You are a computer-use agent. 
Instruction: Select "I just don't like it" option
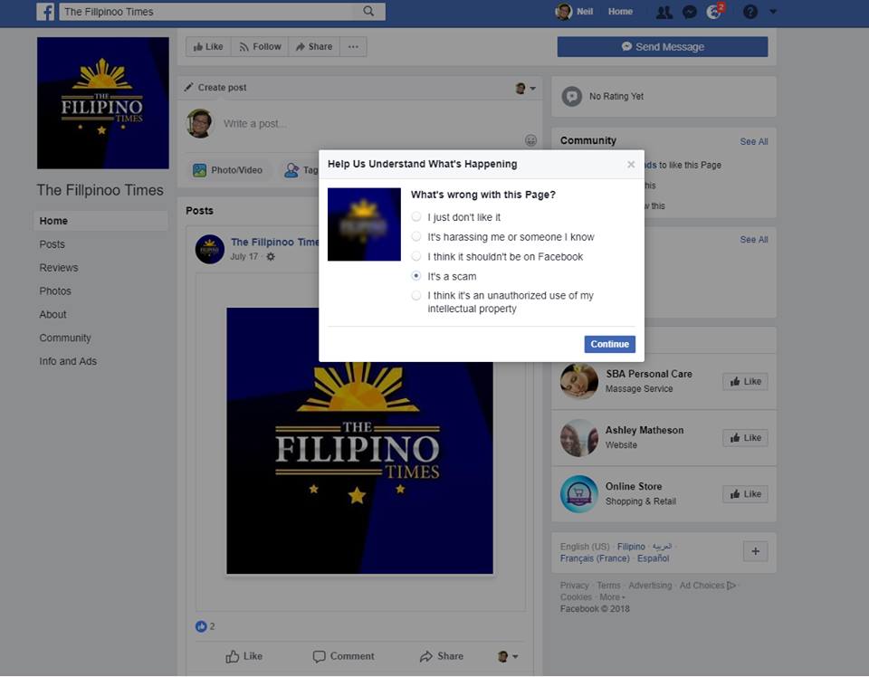(x=416, y=217)
